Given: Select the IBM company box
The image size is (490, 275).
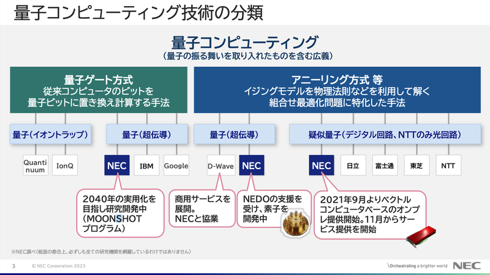Looking at the screenshot, I should coord(147,165).
